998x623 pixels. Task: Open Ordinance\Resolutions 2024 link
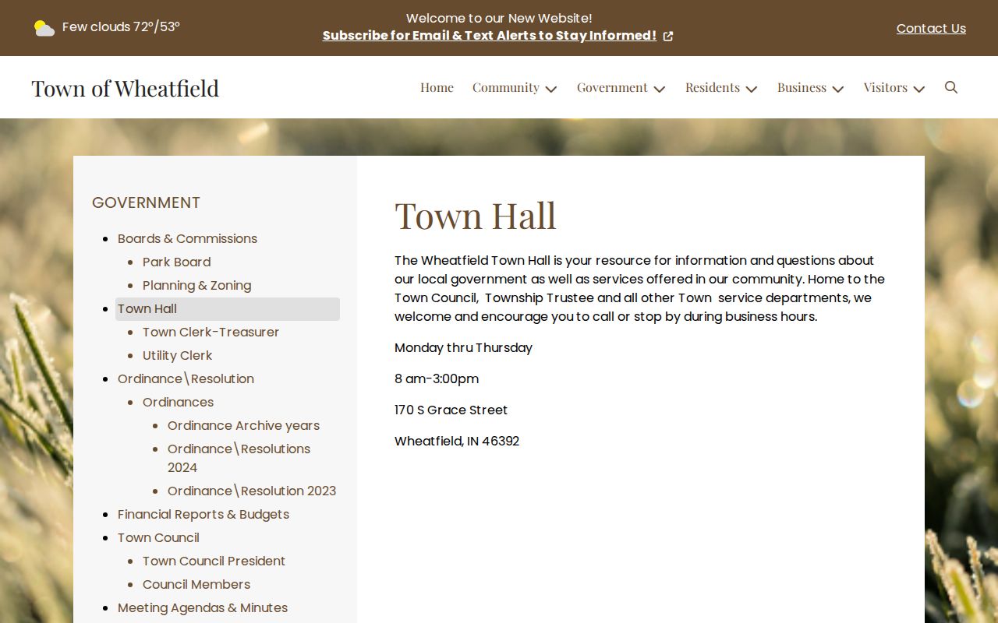(x=239, y=458)
